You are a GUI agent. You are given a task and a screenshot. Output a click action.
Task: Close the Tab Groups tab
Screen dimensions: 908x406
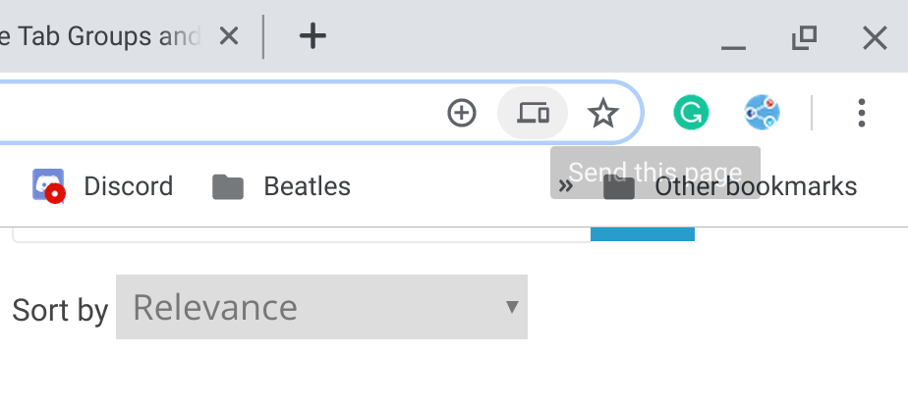coord(229,37)
